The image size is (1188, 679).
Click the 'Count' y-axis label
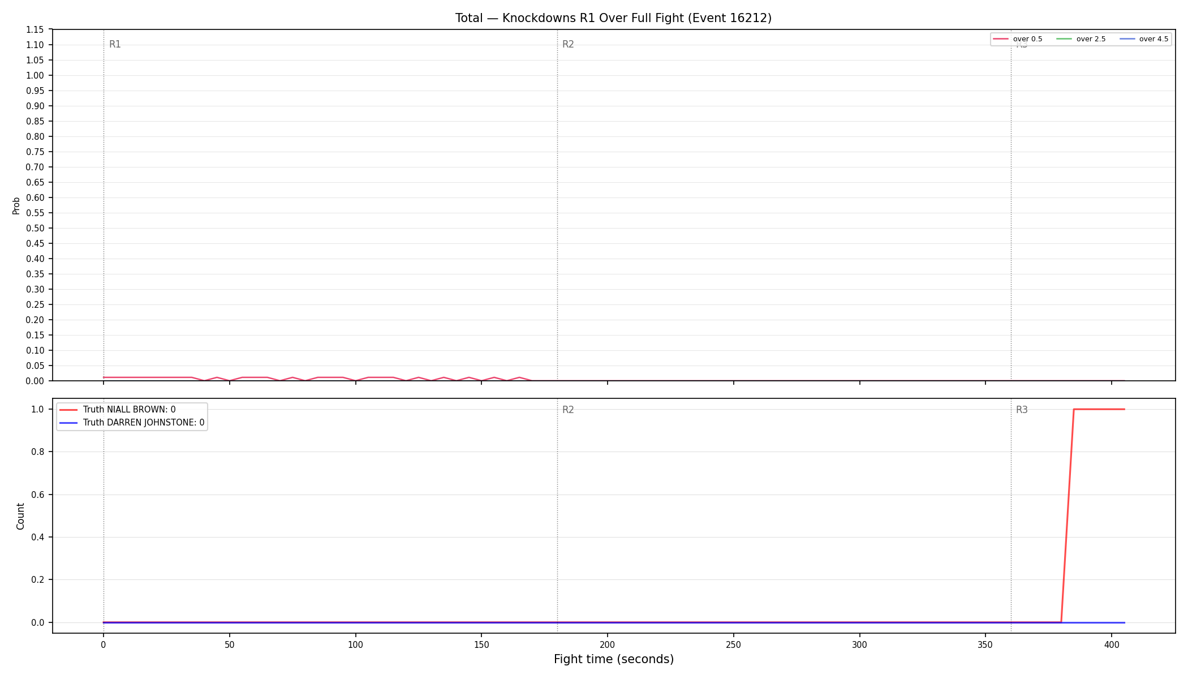point(20,516)
